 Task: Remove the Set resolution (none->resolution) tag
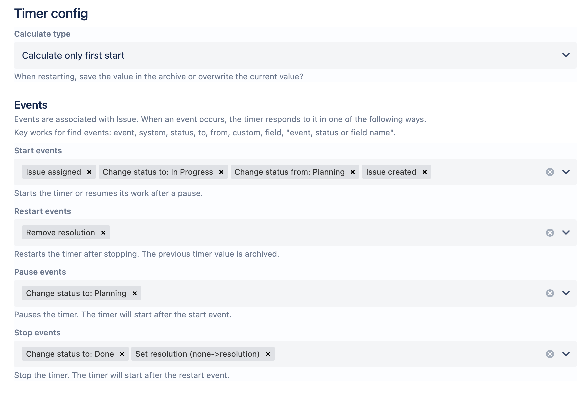[268, 354]
